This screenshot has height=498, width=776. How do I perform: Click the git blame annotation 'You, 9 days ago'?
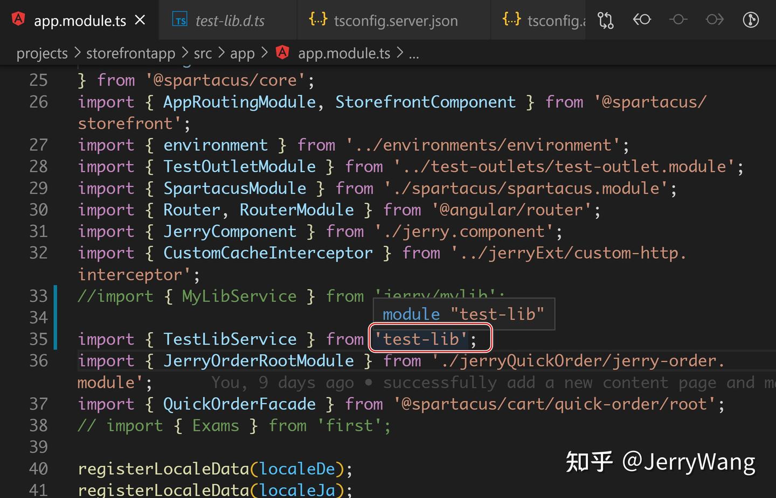tap(283, 382)
